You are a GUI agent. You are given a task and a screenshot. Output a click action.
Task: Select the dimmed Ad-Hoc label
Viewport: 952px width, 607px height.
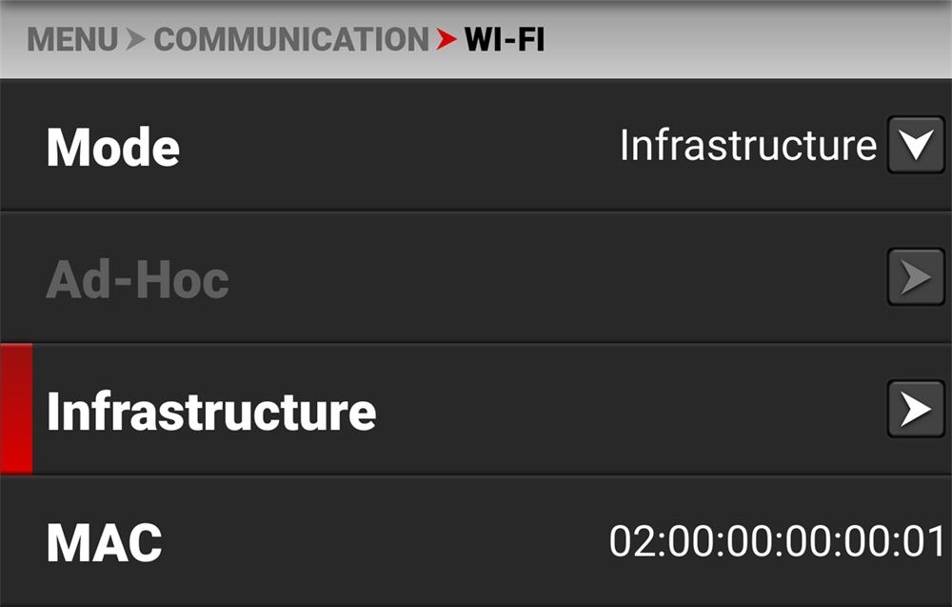point(138,279)
